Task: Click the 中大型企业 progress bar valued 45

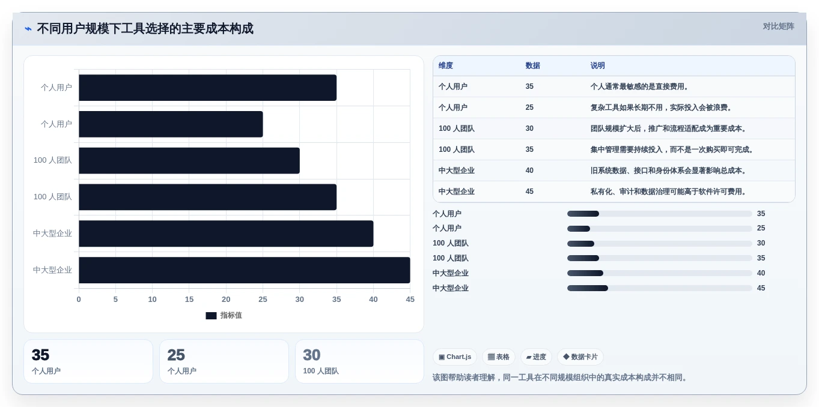Action: click(x=659, y=288)
